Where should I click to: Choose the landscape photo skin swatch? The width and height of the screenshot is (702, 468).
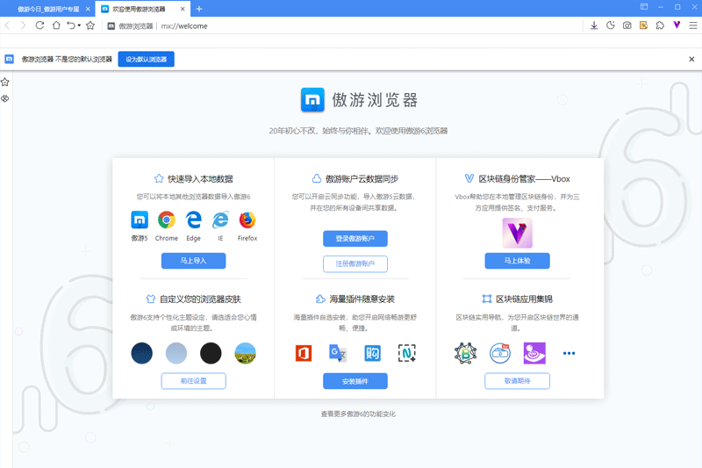246,353
